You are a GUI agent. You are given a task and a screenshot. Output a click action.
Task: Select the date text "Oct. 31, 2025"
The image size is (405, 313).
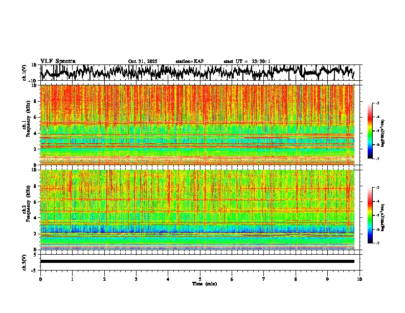click(x=143, y=61)
